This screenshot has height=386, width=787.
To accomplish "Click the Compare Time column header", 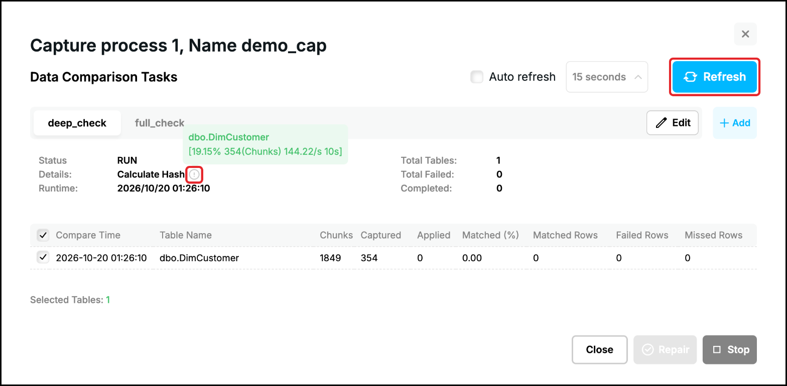I will [88, 235].
